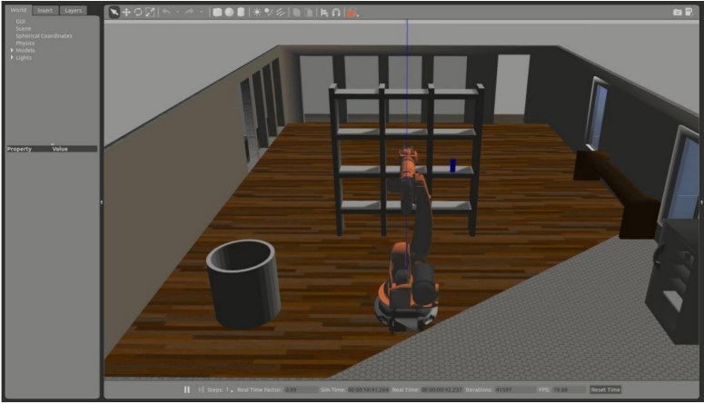
Task: Select the Models tree item label
Action: click(x=25, y=50)
